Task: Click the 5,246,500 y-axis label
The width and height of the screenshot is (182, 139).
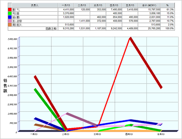Action: tap(12, 67)
